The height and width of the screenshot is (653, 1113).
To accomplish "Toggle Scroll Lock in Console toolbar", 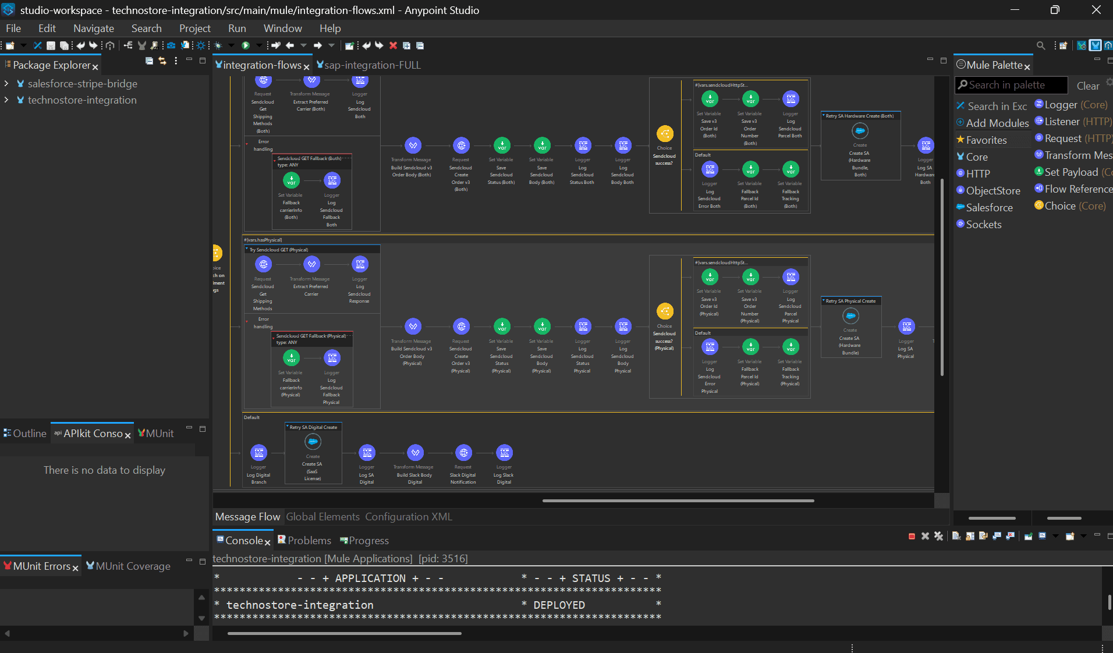I will (970, 536).
